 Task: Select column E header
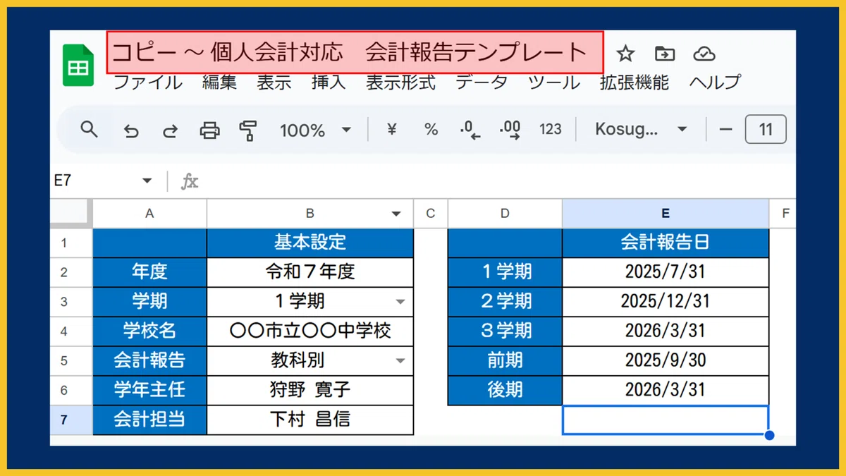(666, 214)
